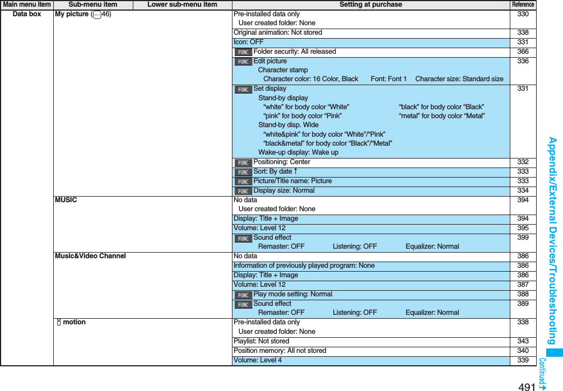Click the FUNC icon beside Folder security
Screen dimensions: 563x391
(x=243, y=51)
